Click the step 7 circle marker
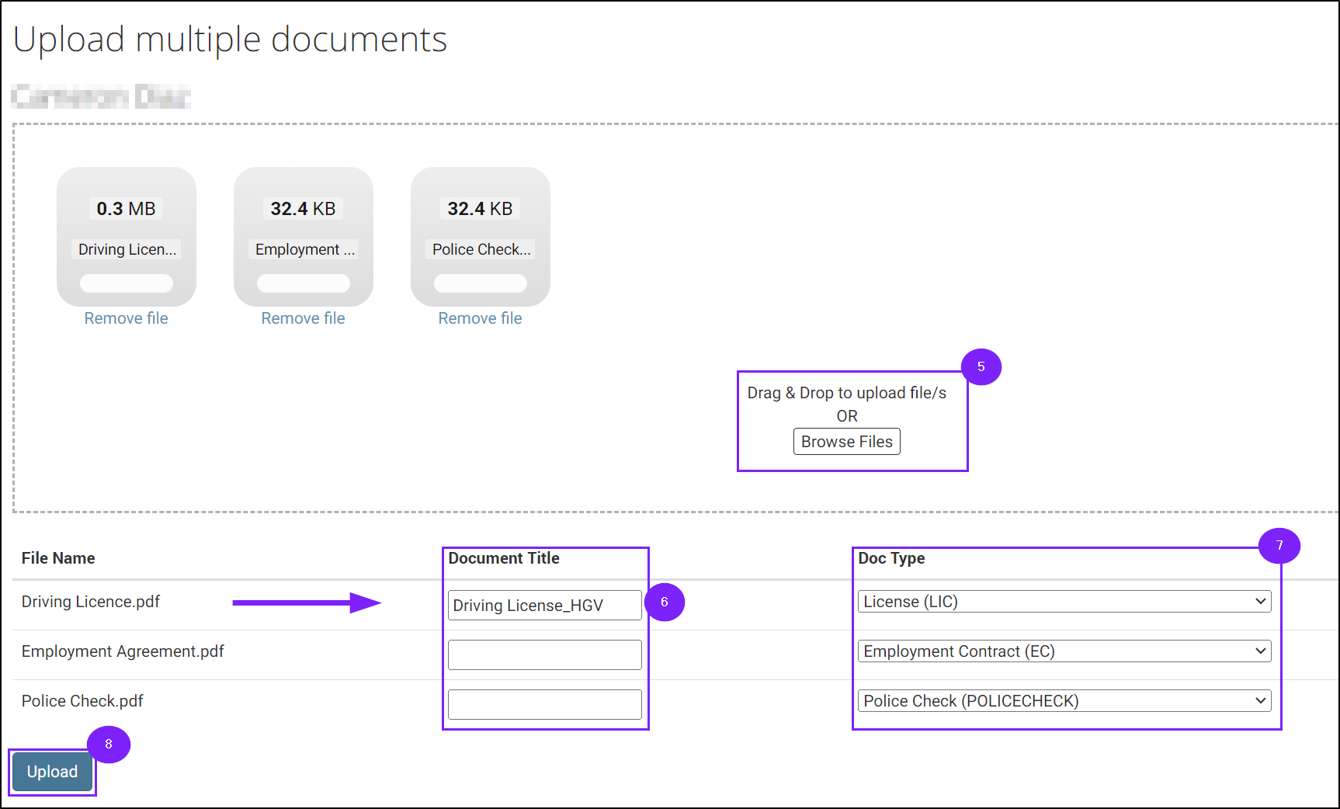1340x809 pixels. (x=1279, y=546)
